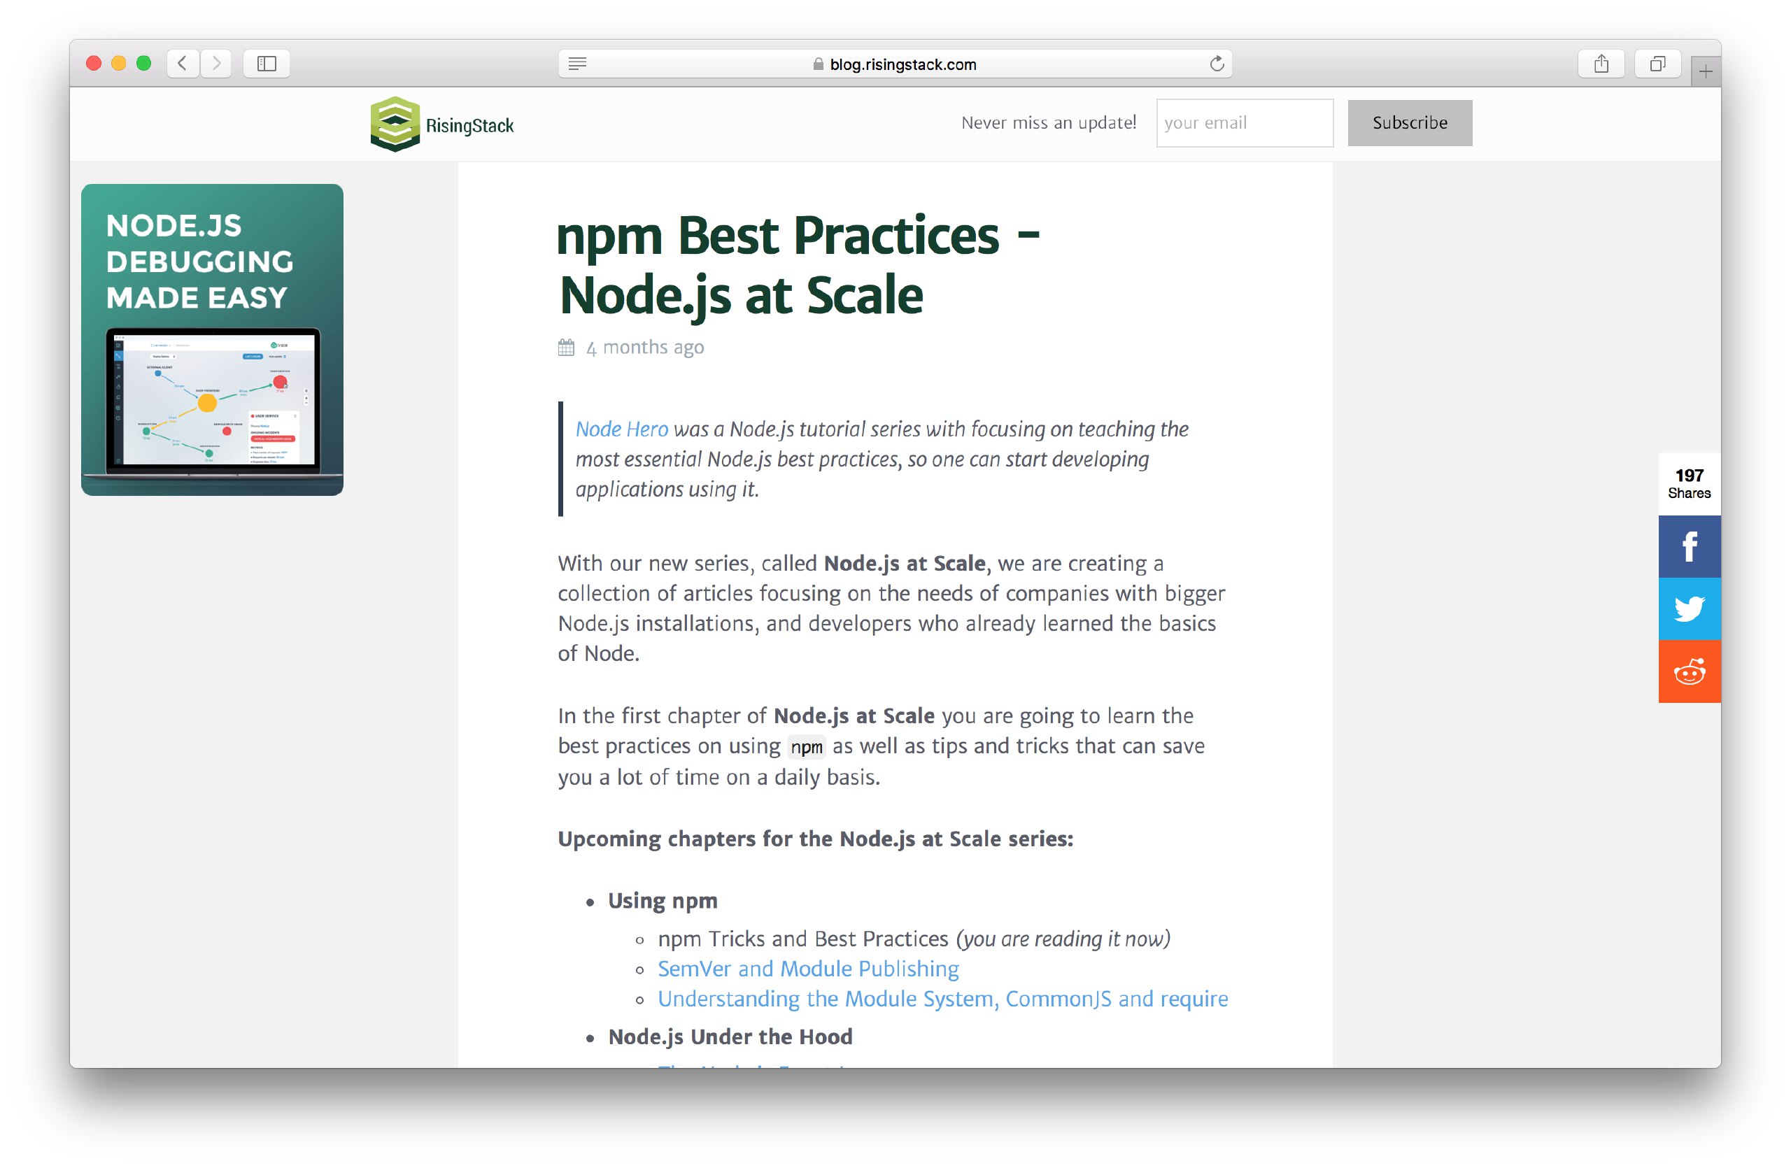This screenshot has height=1168, width=1791.
Task: Maximize the Safari window (green button)
Action: click(x=143, y=63)
